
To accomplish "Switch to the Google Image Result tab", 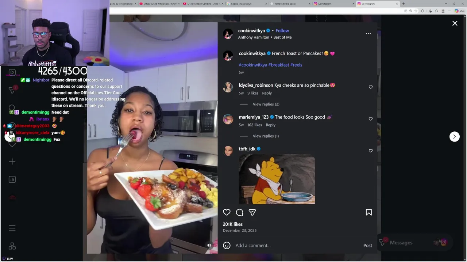I will [x=245, y=4].
